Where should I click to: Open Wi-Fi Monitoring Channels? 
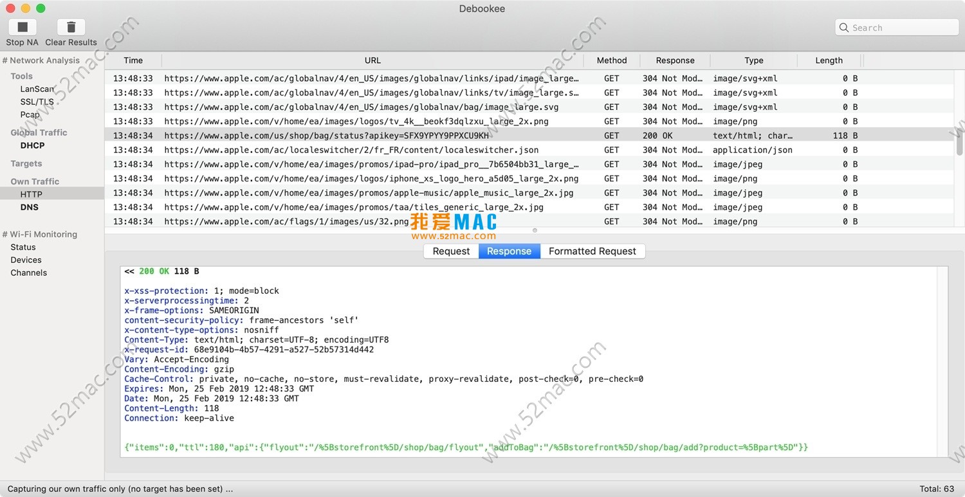29,273
